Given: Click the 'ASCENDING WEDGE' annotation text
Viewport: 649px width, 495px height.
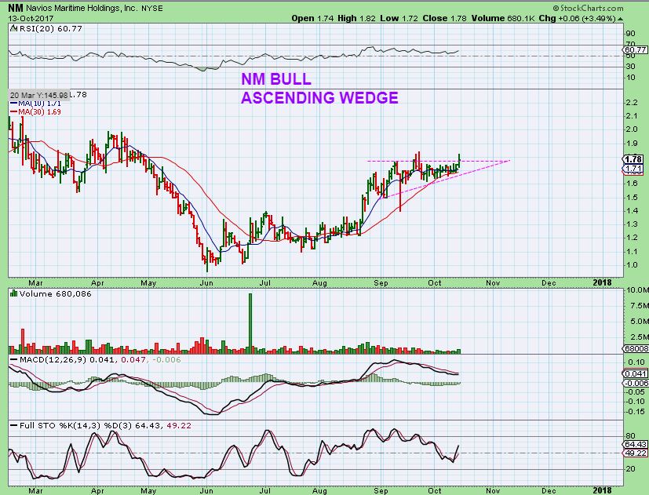Looking at the screenshot, I should point(319,98).
